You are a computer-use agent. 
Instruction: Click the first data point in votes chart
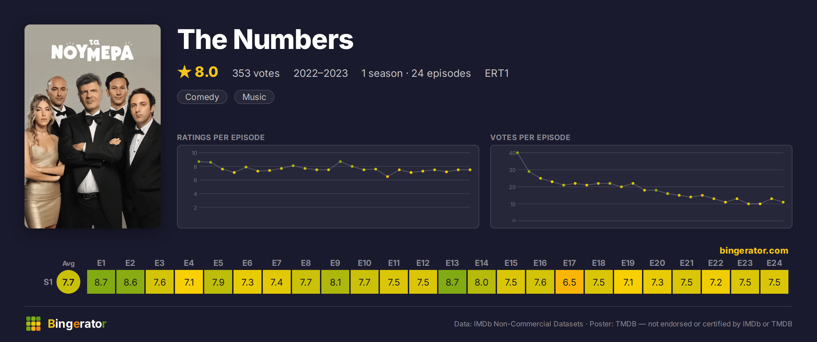pos(517,153)
